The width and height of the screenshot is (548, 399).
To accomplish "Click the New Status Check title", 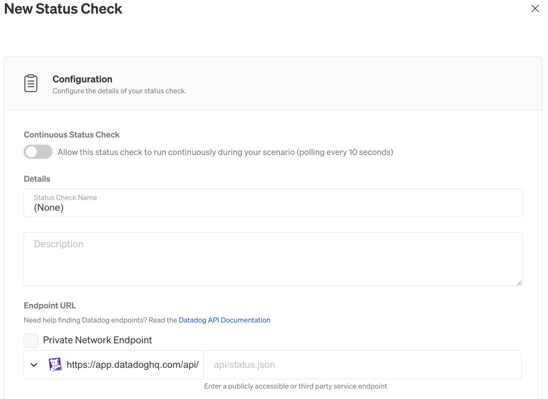I will [63, 9].
